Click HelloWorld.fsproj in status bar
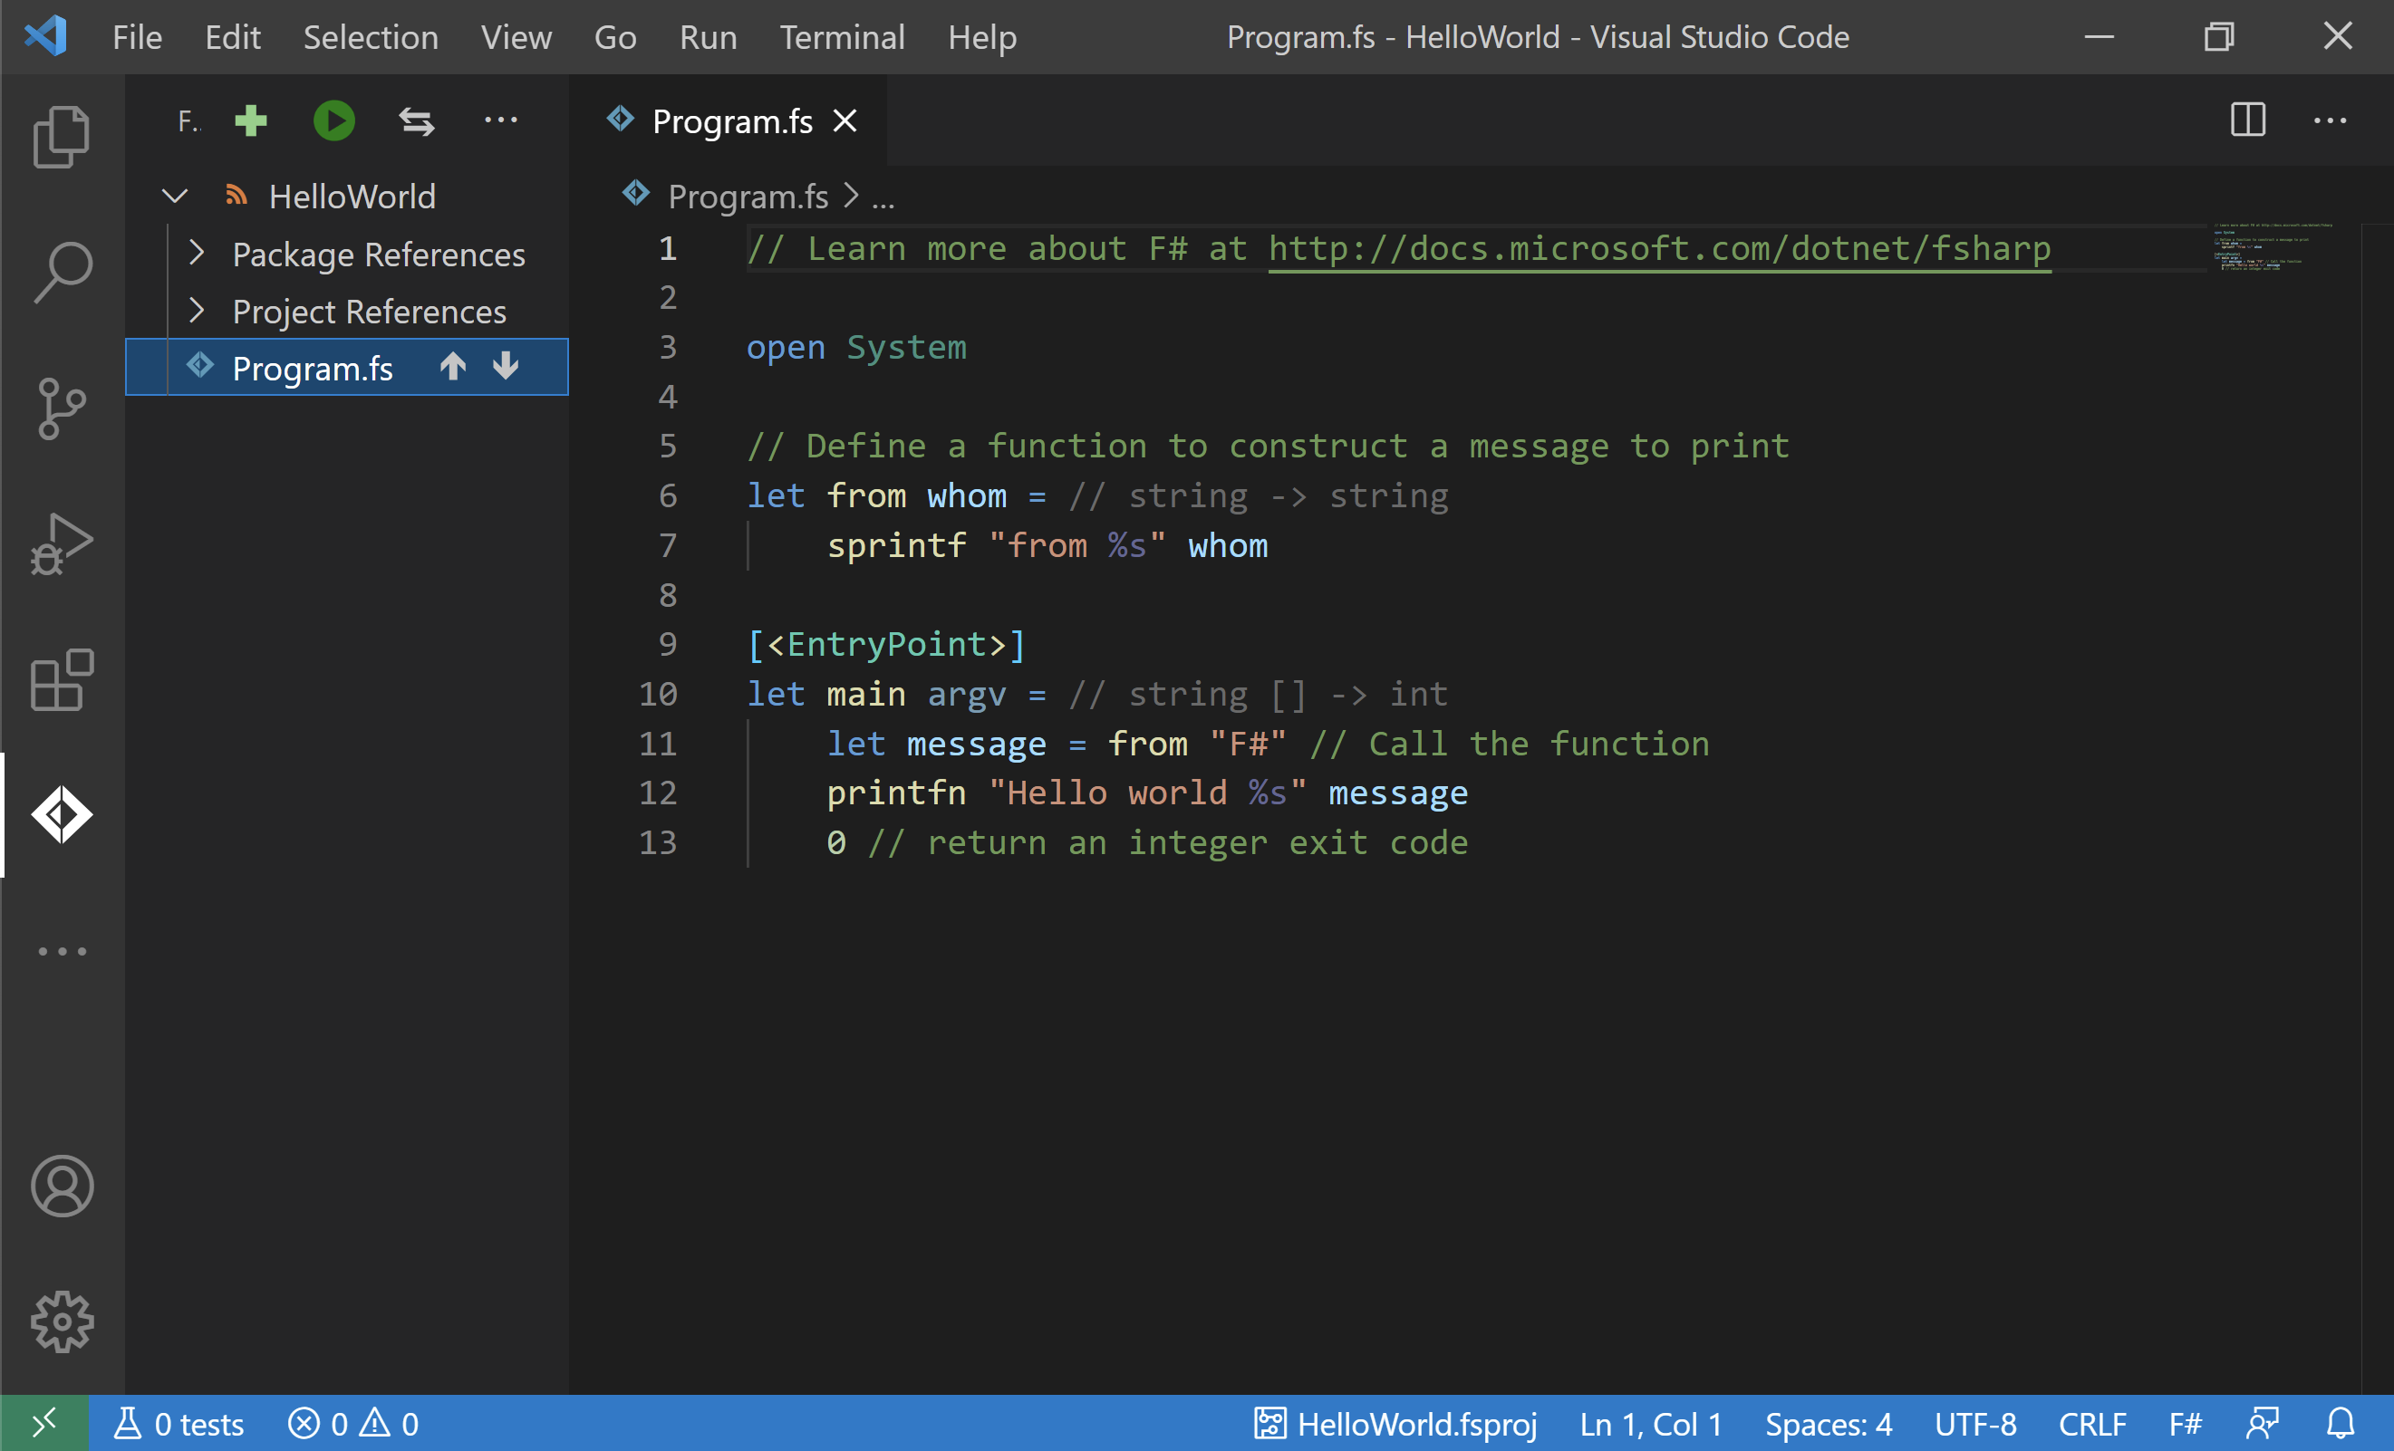The width and height of the screenshot is (2394, 1451). (1395, 1424)
